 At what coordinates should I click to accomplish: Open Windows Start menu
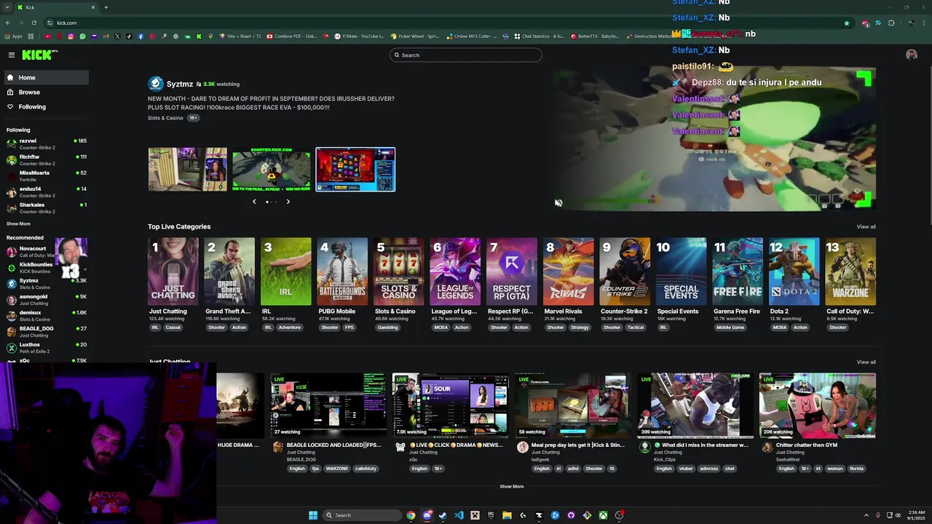[313, 515]
